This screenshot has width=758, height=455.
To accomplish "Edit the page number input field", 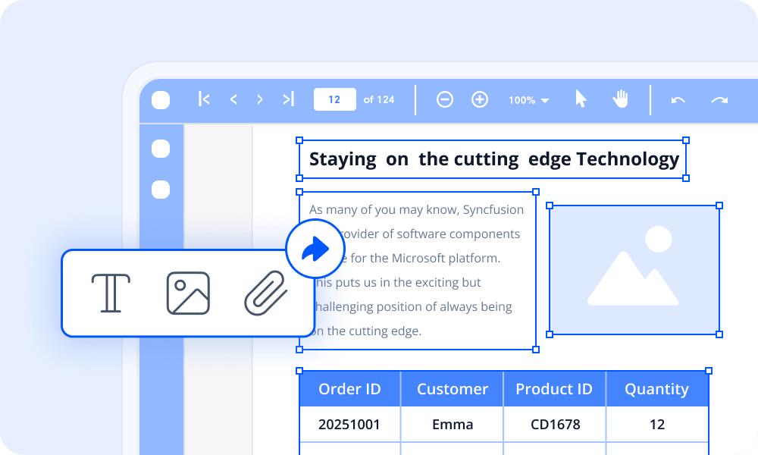I will click(334, 99).
